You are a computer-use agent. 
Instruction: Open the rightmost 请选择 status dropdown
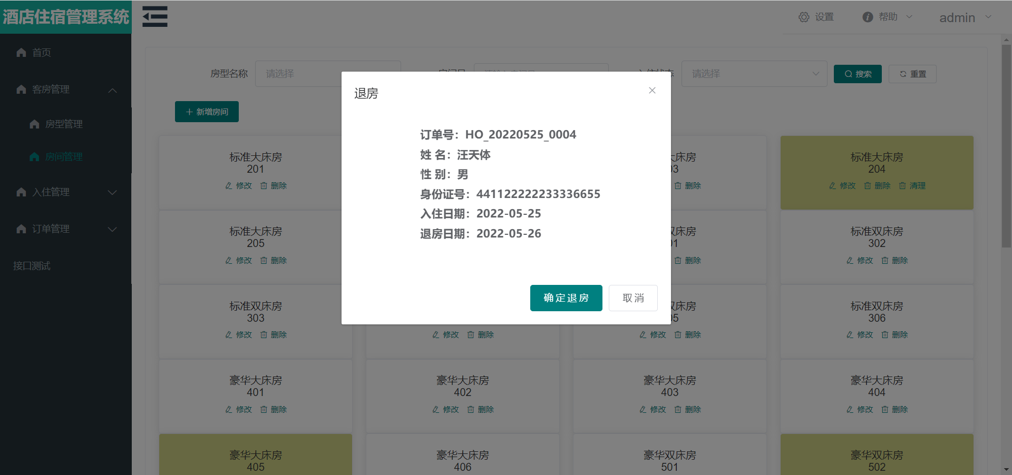point(754,74)
